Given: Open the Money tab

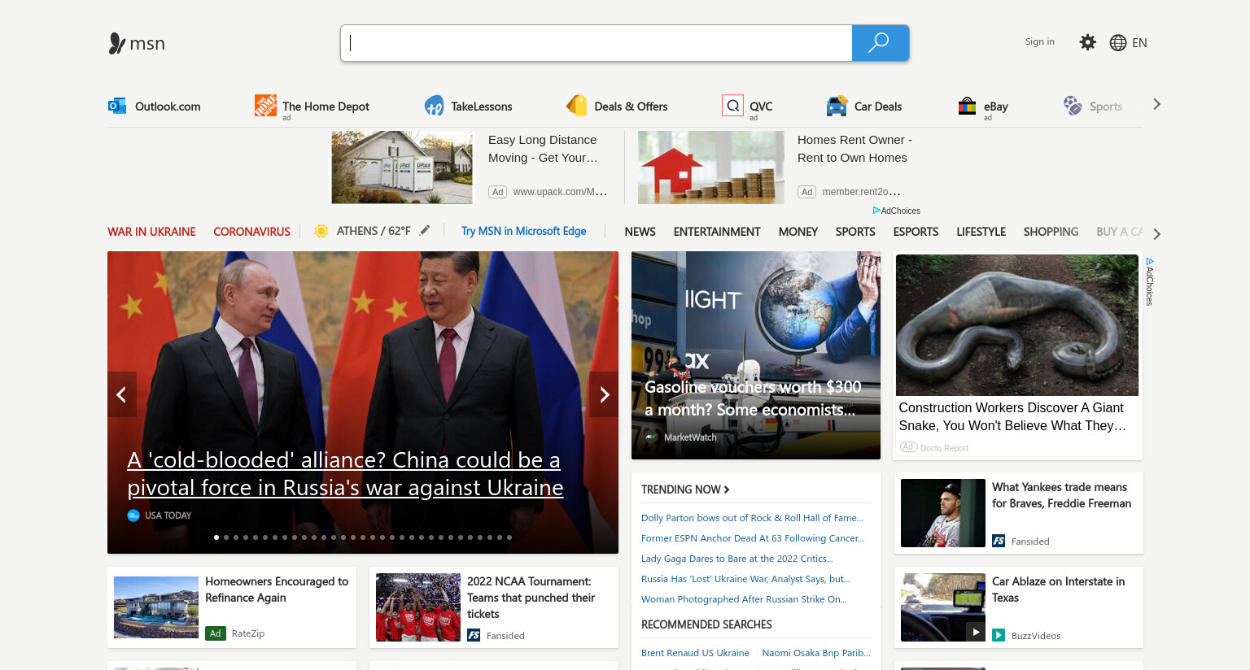Looking at the screenshot, I should 798,232.
